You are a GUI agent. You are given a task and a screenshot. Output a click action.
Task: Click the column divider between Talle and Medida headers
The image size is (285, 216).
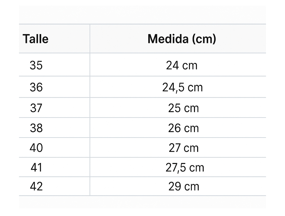click(90, 39)
